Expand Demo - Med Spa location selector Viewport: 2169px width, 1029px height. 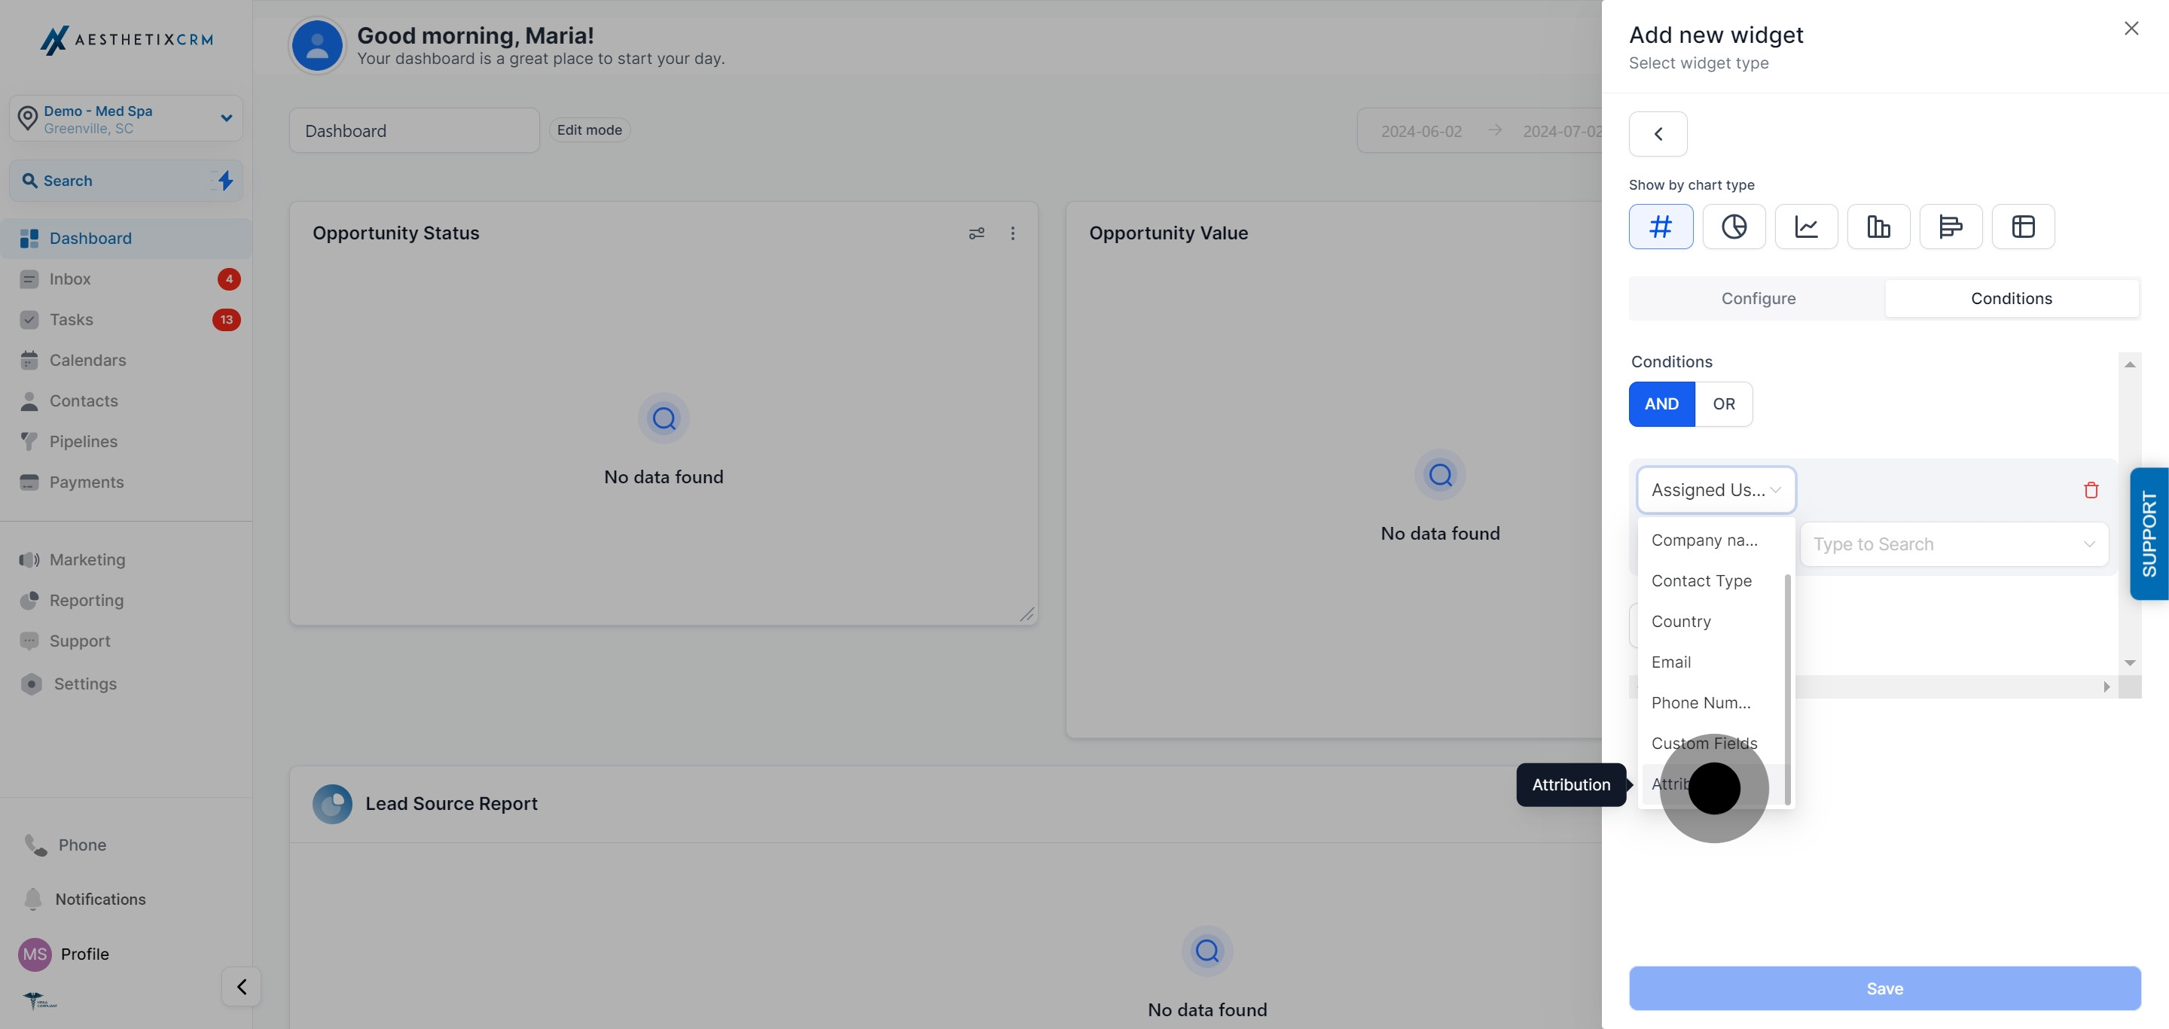coord(127,119)
